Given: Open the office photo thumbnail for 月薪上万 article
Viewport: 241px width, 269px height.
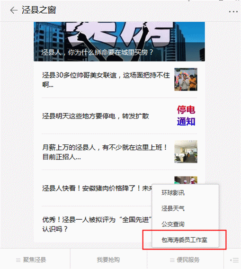Looking at the screenshot, I should click(186, 152).
